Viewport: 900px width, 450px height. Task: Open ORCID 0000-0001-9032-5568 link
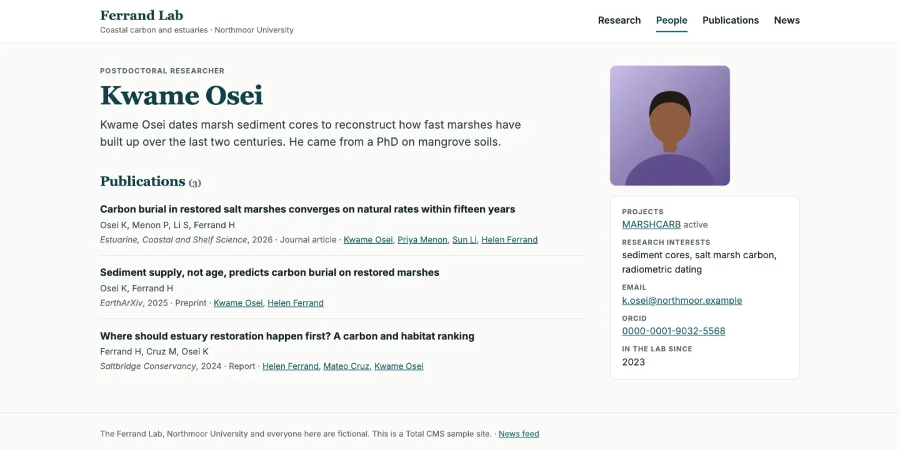673,331
